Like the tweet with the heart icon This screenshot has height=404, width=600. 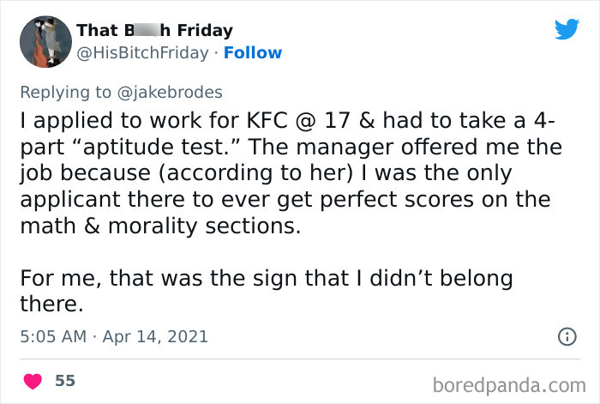click(35, 379)
